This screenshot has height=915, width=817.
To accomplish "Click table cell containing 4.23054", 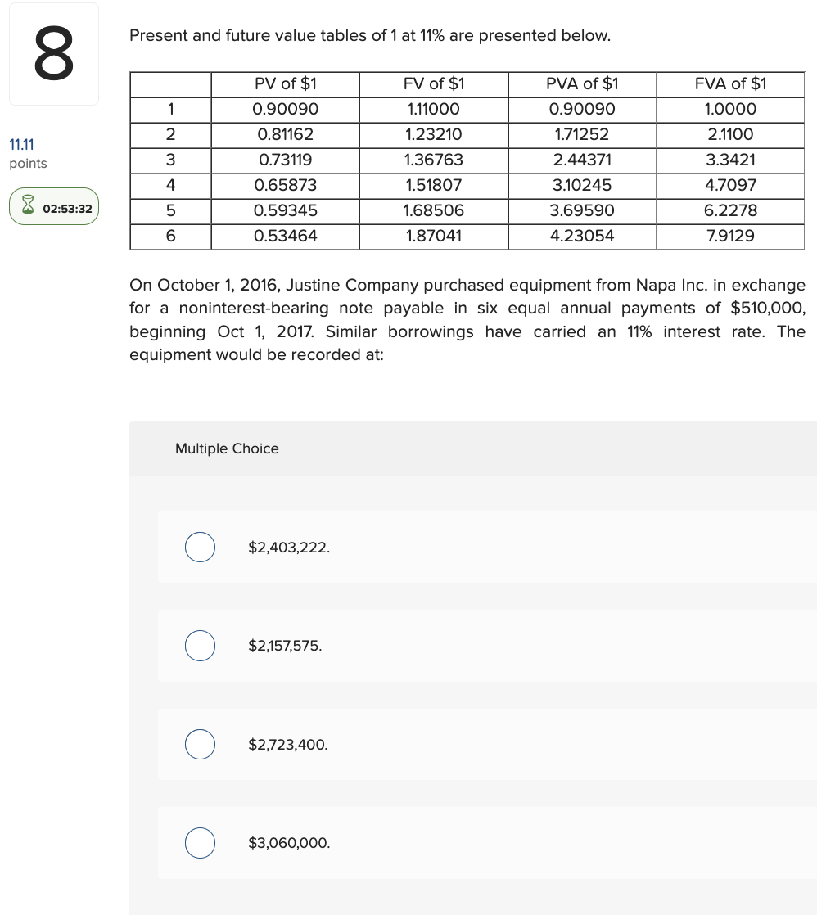I will 582,236.
